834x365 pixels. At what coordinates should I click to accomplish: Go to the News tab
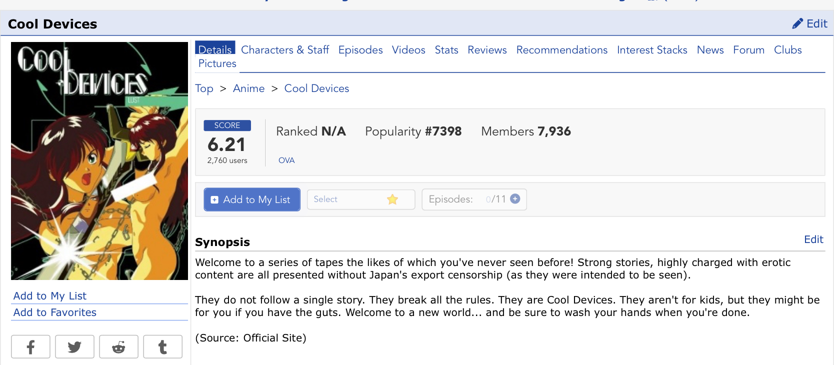710,49
